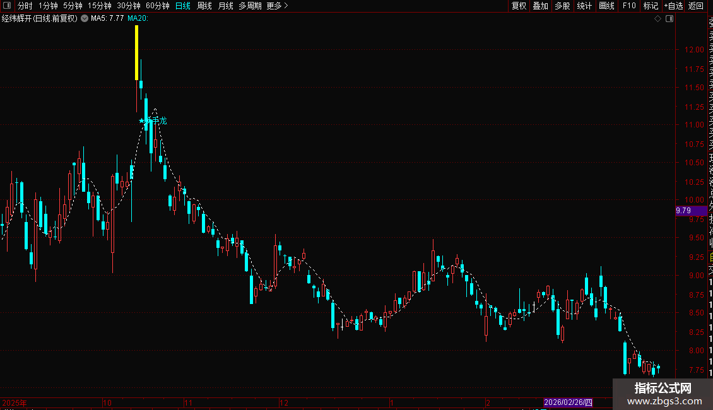
Task: Click the 10 month label on time axis
Action: click(x=107, y=402)
